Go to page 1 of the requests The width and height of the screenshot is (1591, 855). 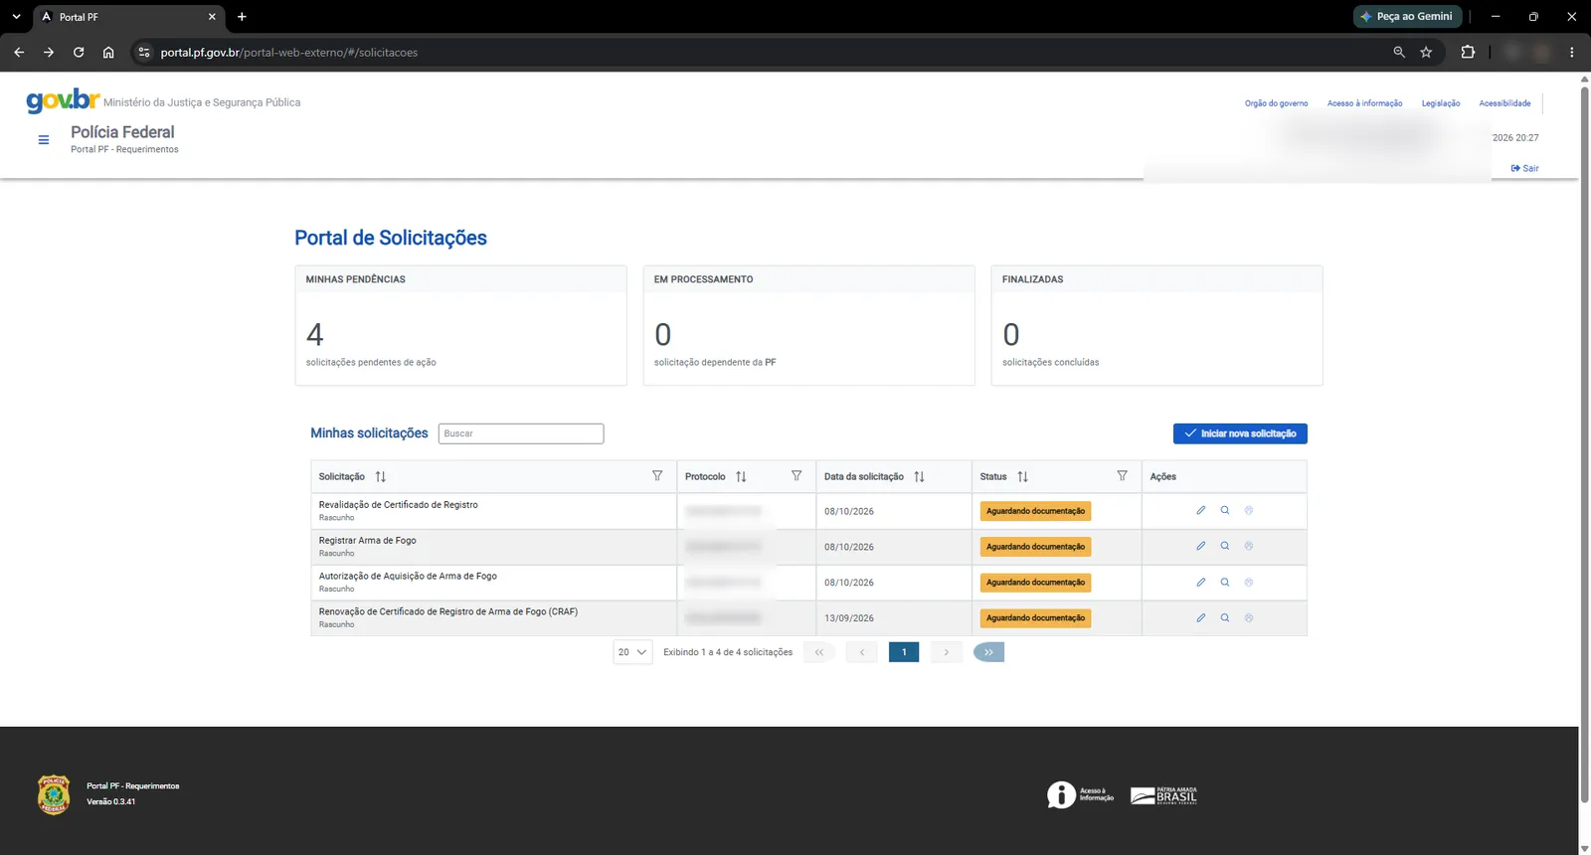[904, 652]
